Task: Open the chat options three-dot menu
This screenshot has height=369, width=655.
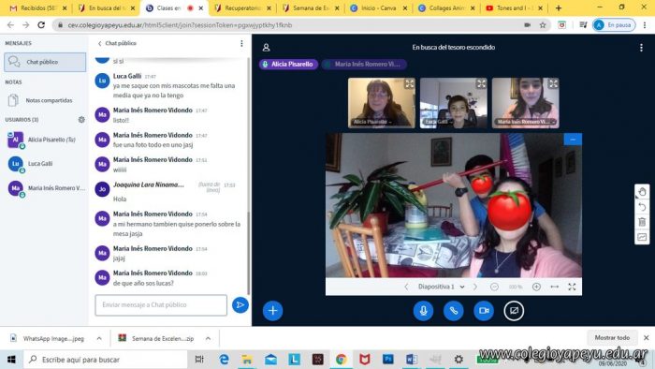Action: point(241,43)
